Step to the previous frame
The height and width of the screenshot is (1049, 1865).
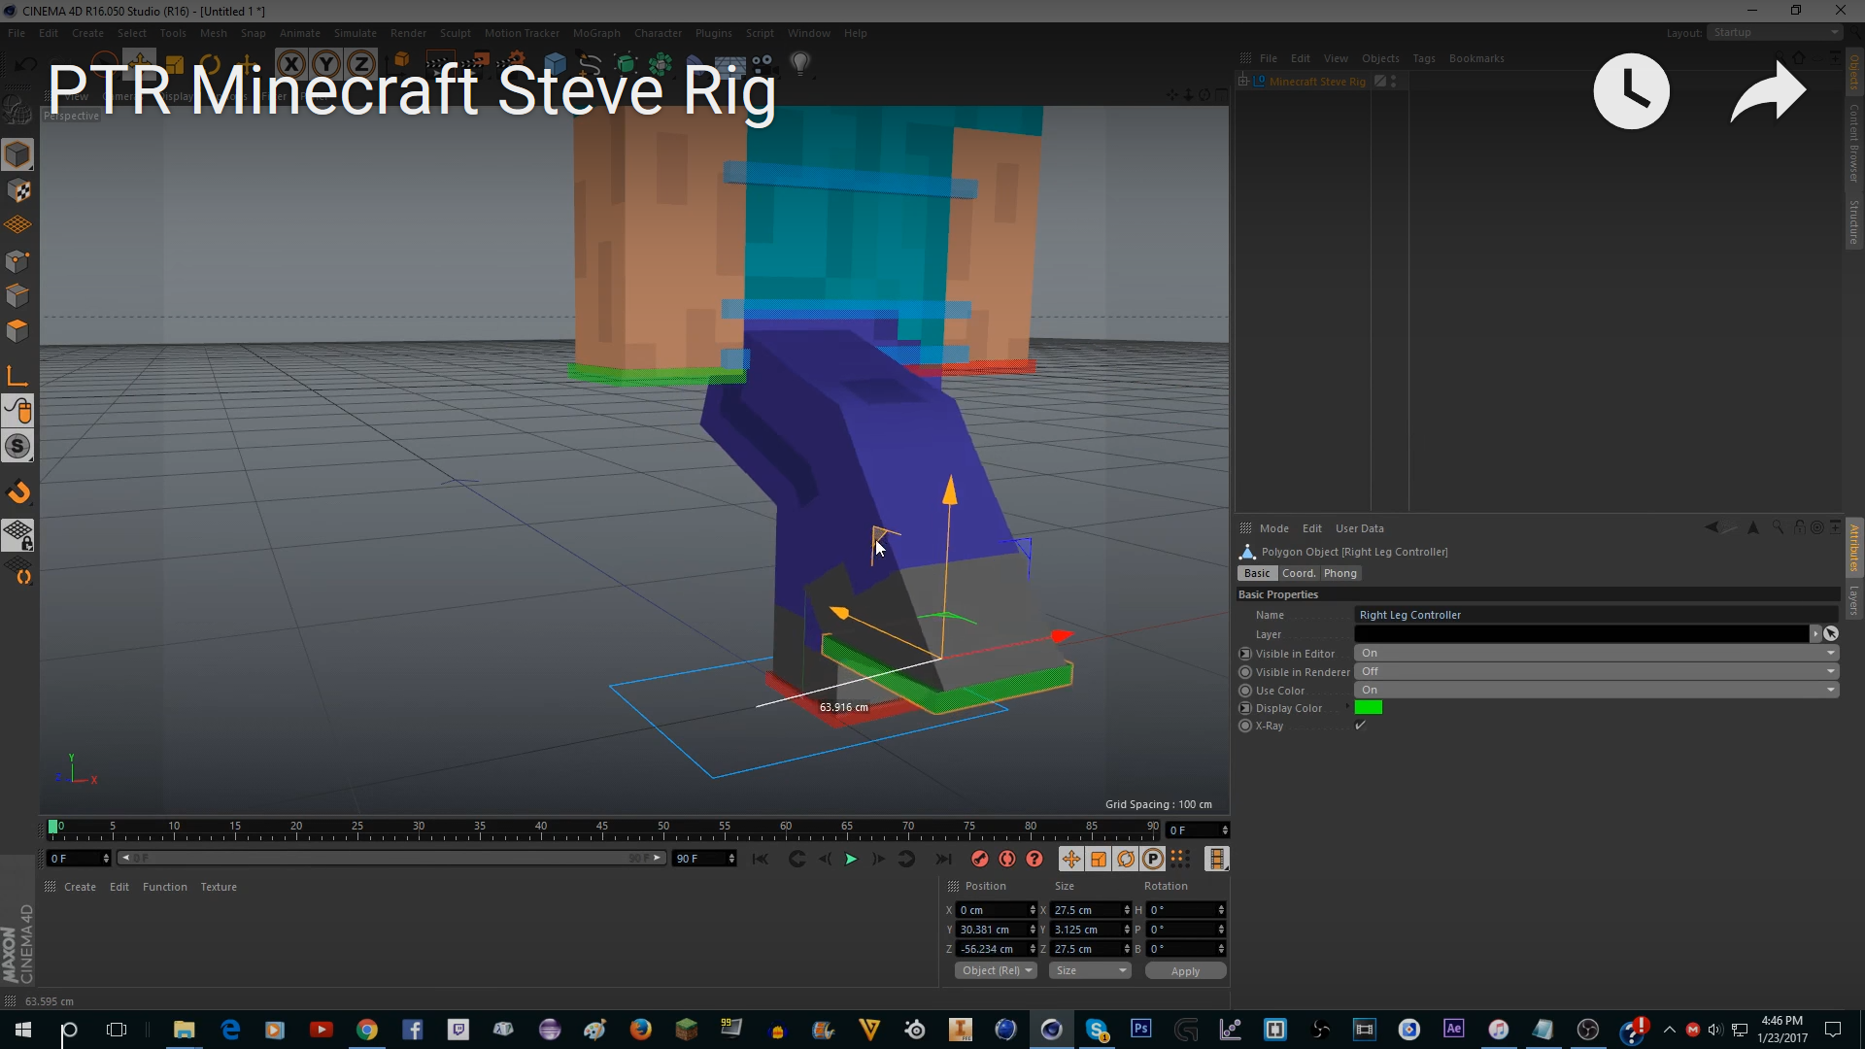click(825, 859)
